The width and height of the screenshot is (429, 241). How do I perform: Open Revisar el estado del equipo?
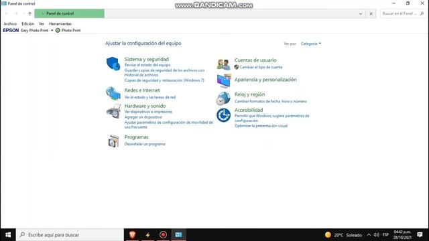147,65
